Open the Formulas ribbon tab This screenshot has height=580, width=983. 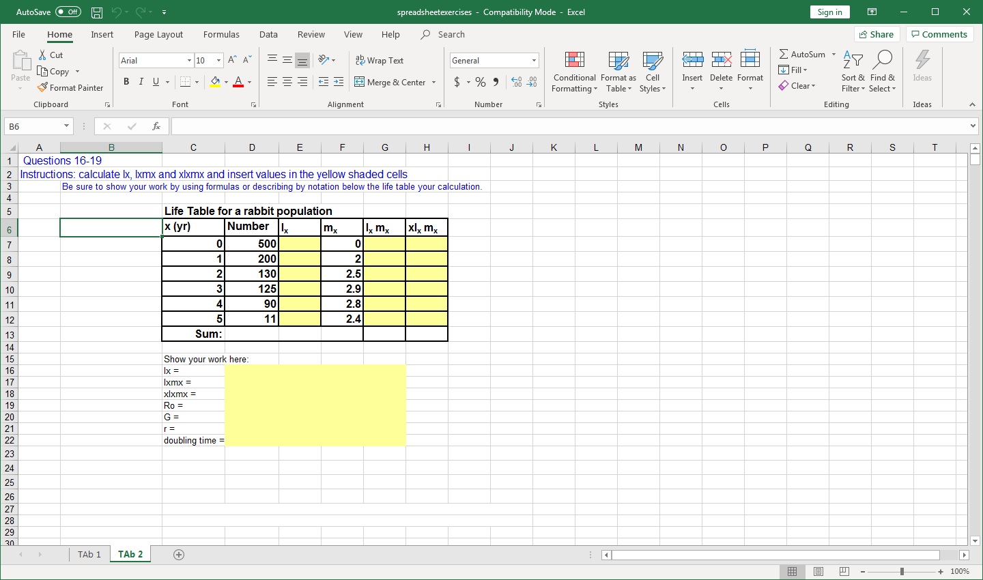pos(221,35)
